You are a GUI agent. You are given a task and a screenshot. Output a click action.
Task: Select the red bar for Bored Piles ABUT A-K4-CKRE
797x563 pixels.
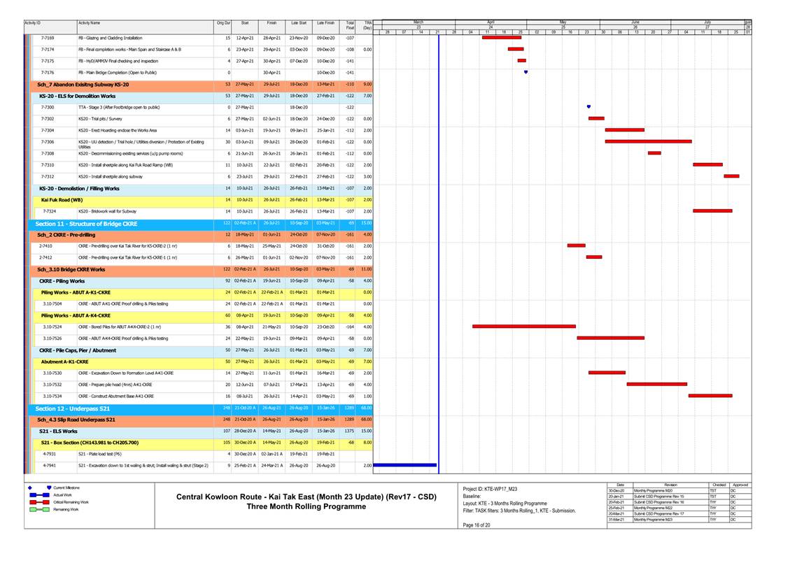click(523, 327)
